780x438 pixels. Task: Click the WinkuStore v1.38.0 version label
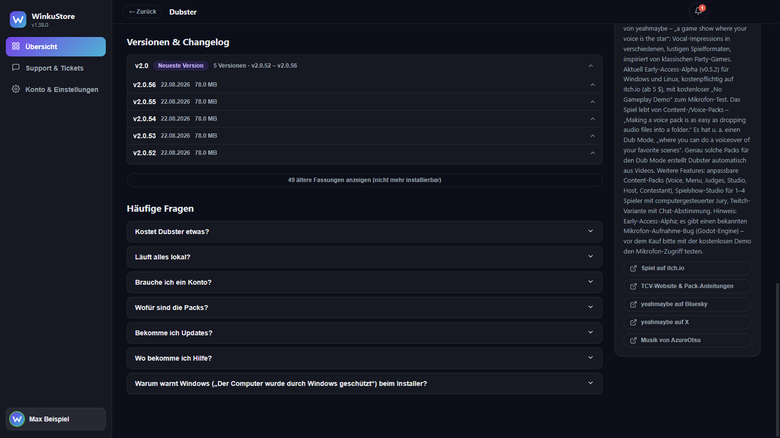pos(40,25)
